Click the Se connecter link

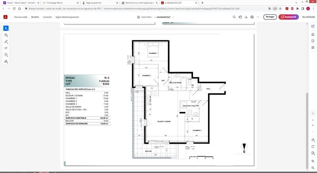[x=308, y=17]
